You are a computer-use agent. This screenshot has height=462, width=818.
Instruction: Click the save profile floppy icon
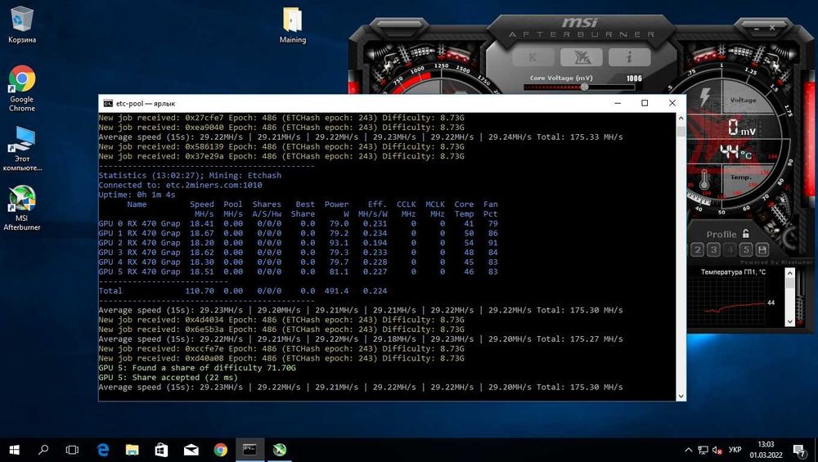[x=762, y=249]
